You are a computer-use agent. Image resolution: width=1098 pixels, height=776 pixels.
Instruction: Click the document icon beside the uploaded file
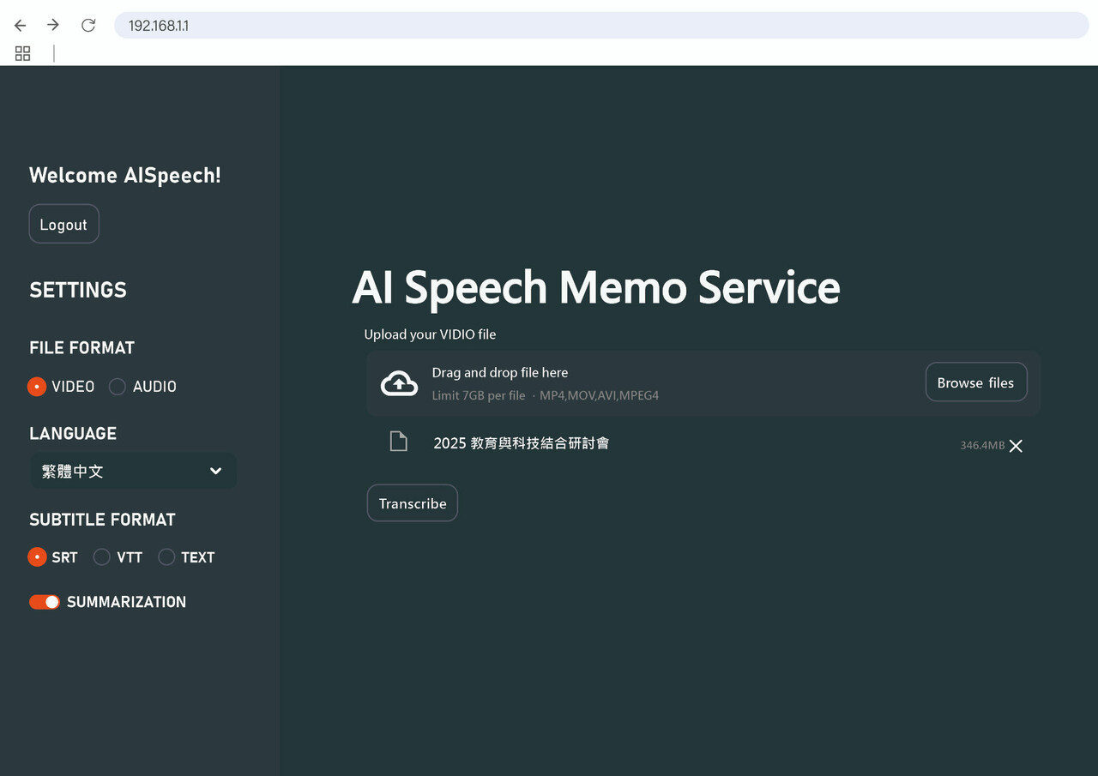pyautogui.click(x=398, y=441)
